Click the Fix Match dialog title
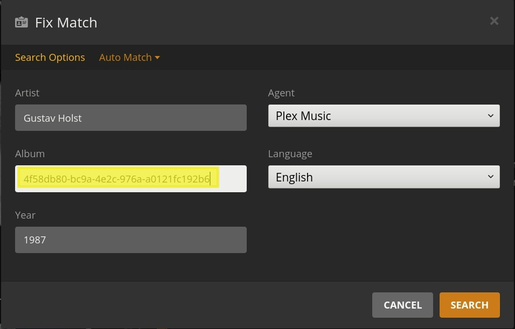 point(66,23)
